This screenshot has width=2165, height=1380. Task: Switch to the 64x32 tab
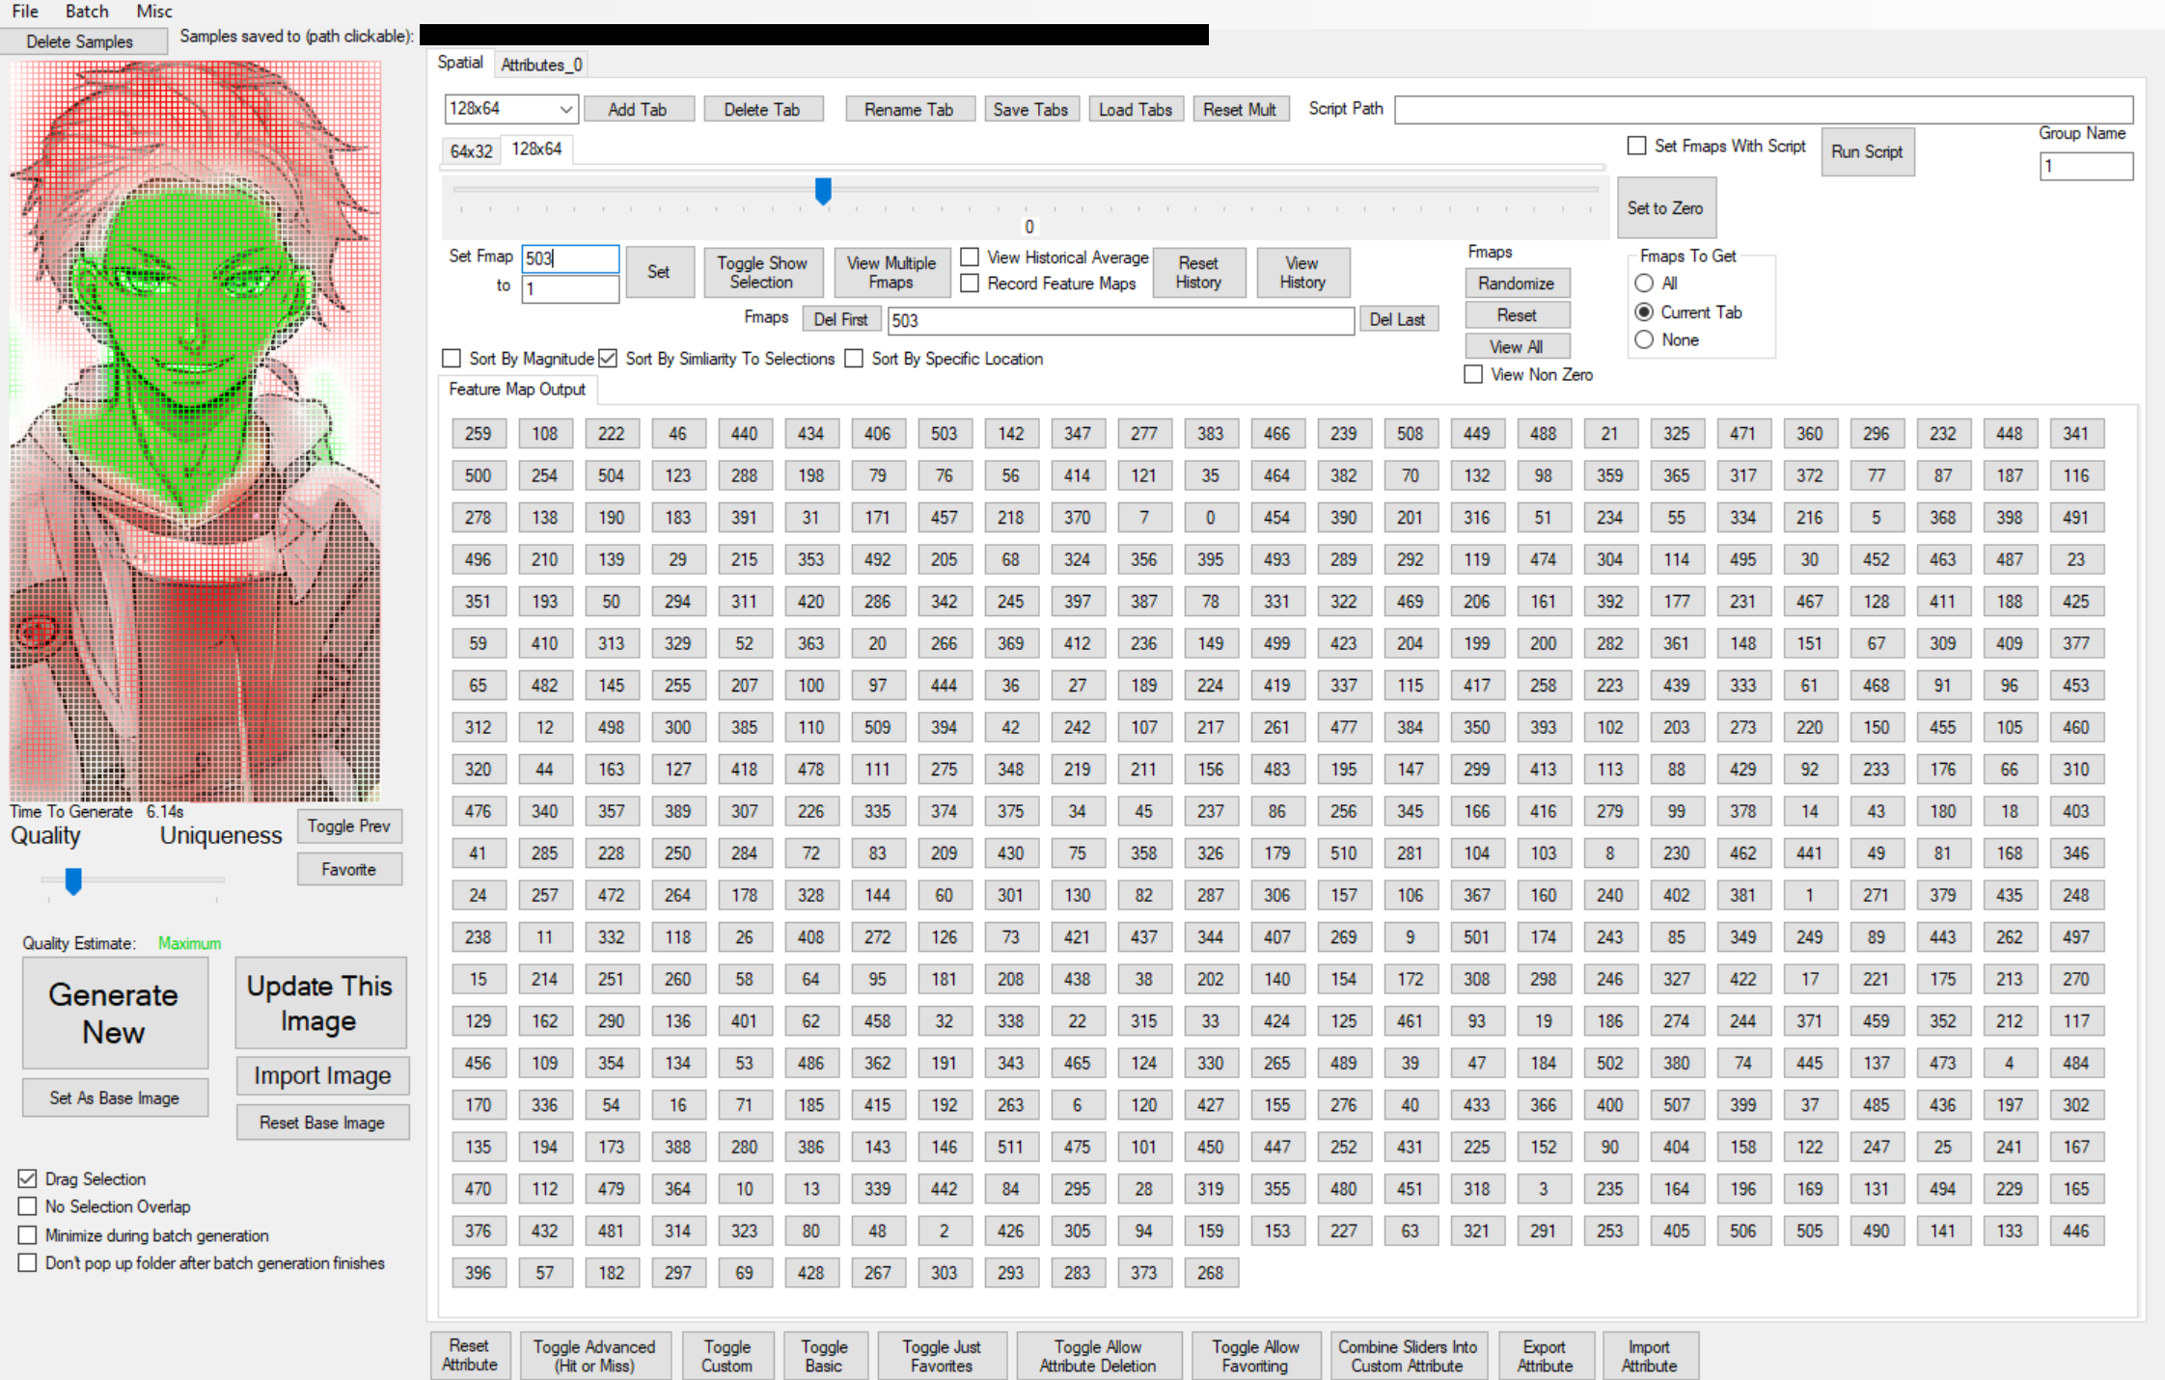471,150
